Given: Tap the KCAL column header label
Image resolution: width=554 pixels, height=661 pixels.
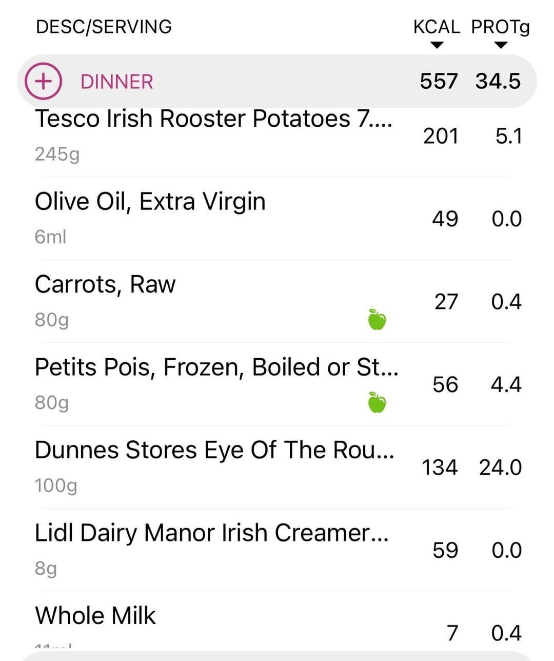Looking at the screenshot, I should point(437,27).
